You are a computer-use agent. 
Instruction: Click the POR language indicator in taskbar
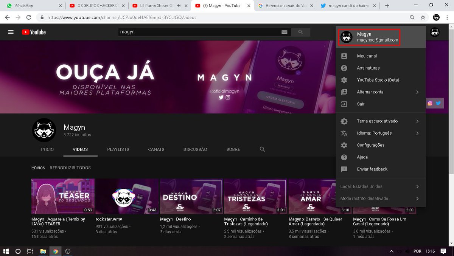[417, 251]
